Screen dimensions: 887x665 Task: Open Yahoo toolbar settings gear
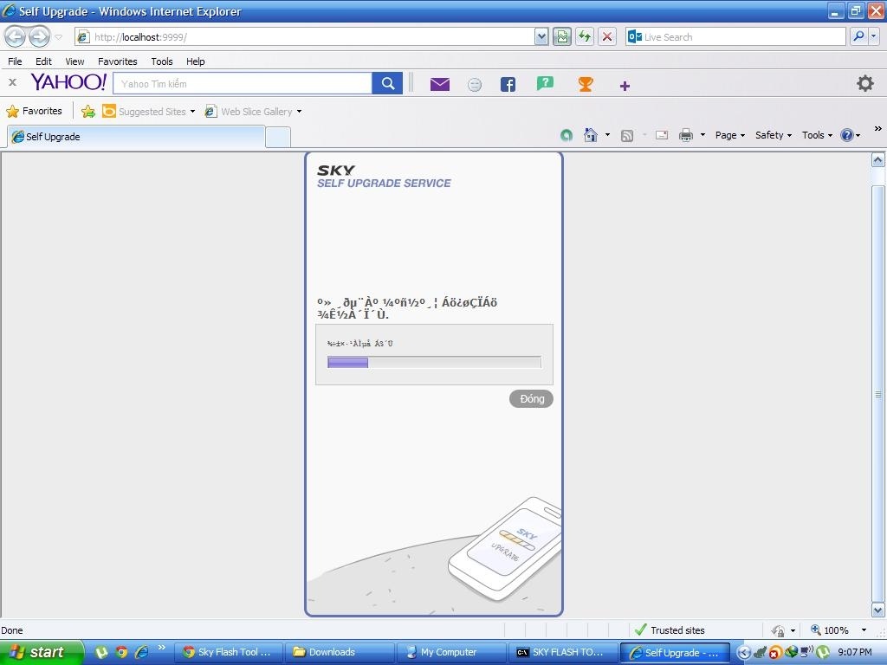tap(864, 83)
